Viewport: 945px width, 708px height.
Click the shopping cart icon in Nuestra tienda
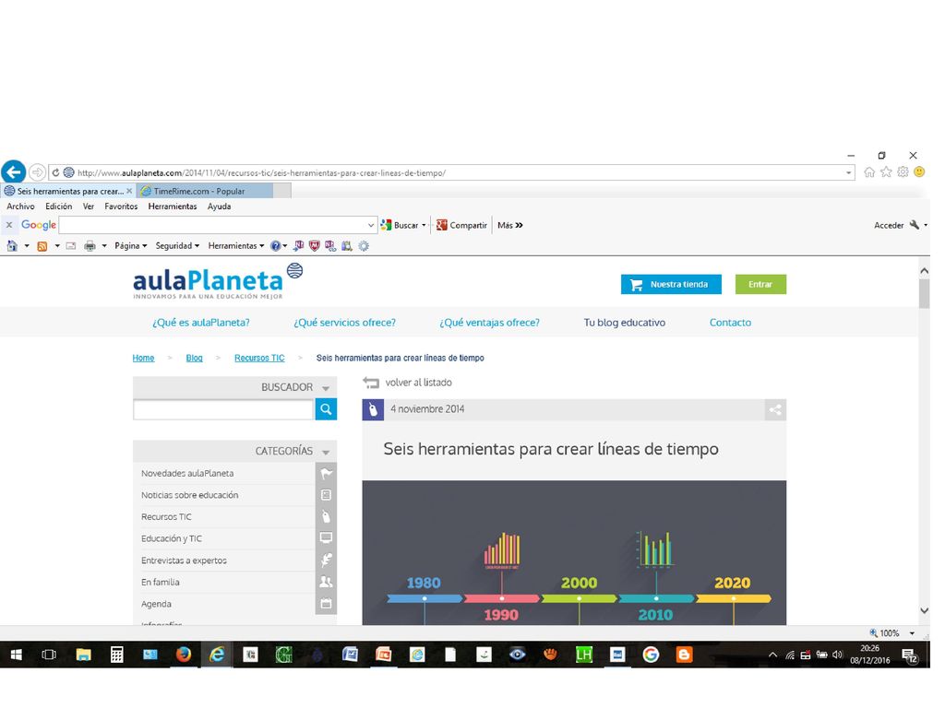pos(636,285)
